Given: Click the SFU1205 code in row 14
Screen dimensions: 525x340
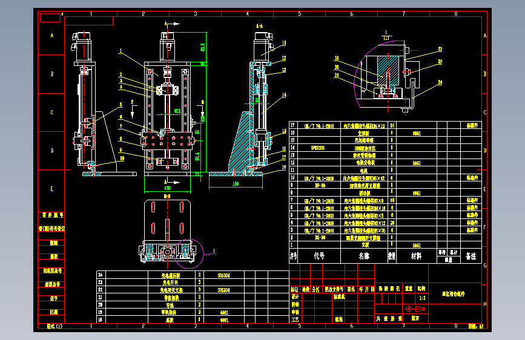Looking at the screenshot, I should coord(318,148).
